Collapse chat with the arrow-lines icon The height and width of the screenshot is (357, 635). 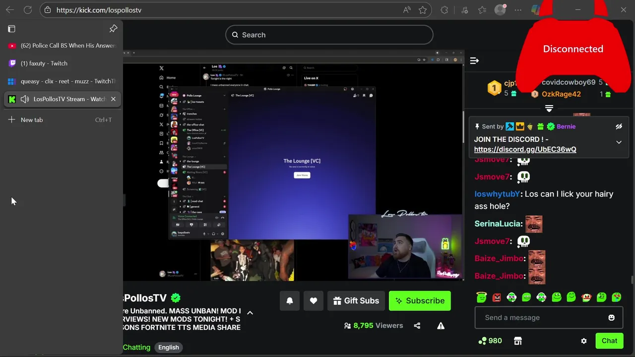pos(474,60)
